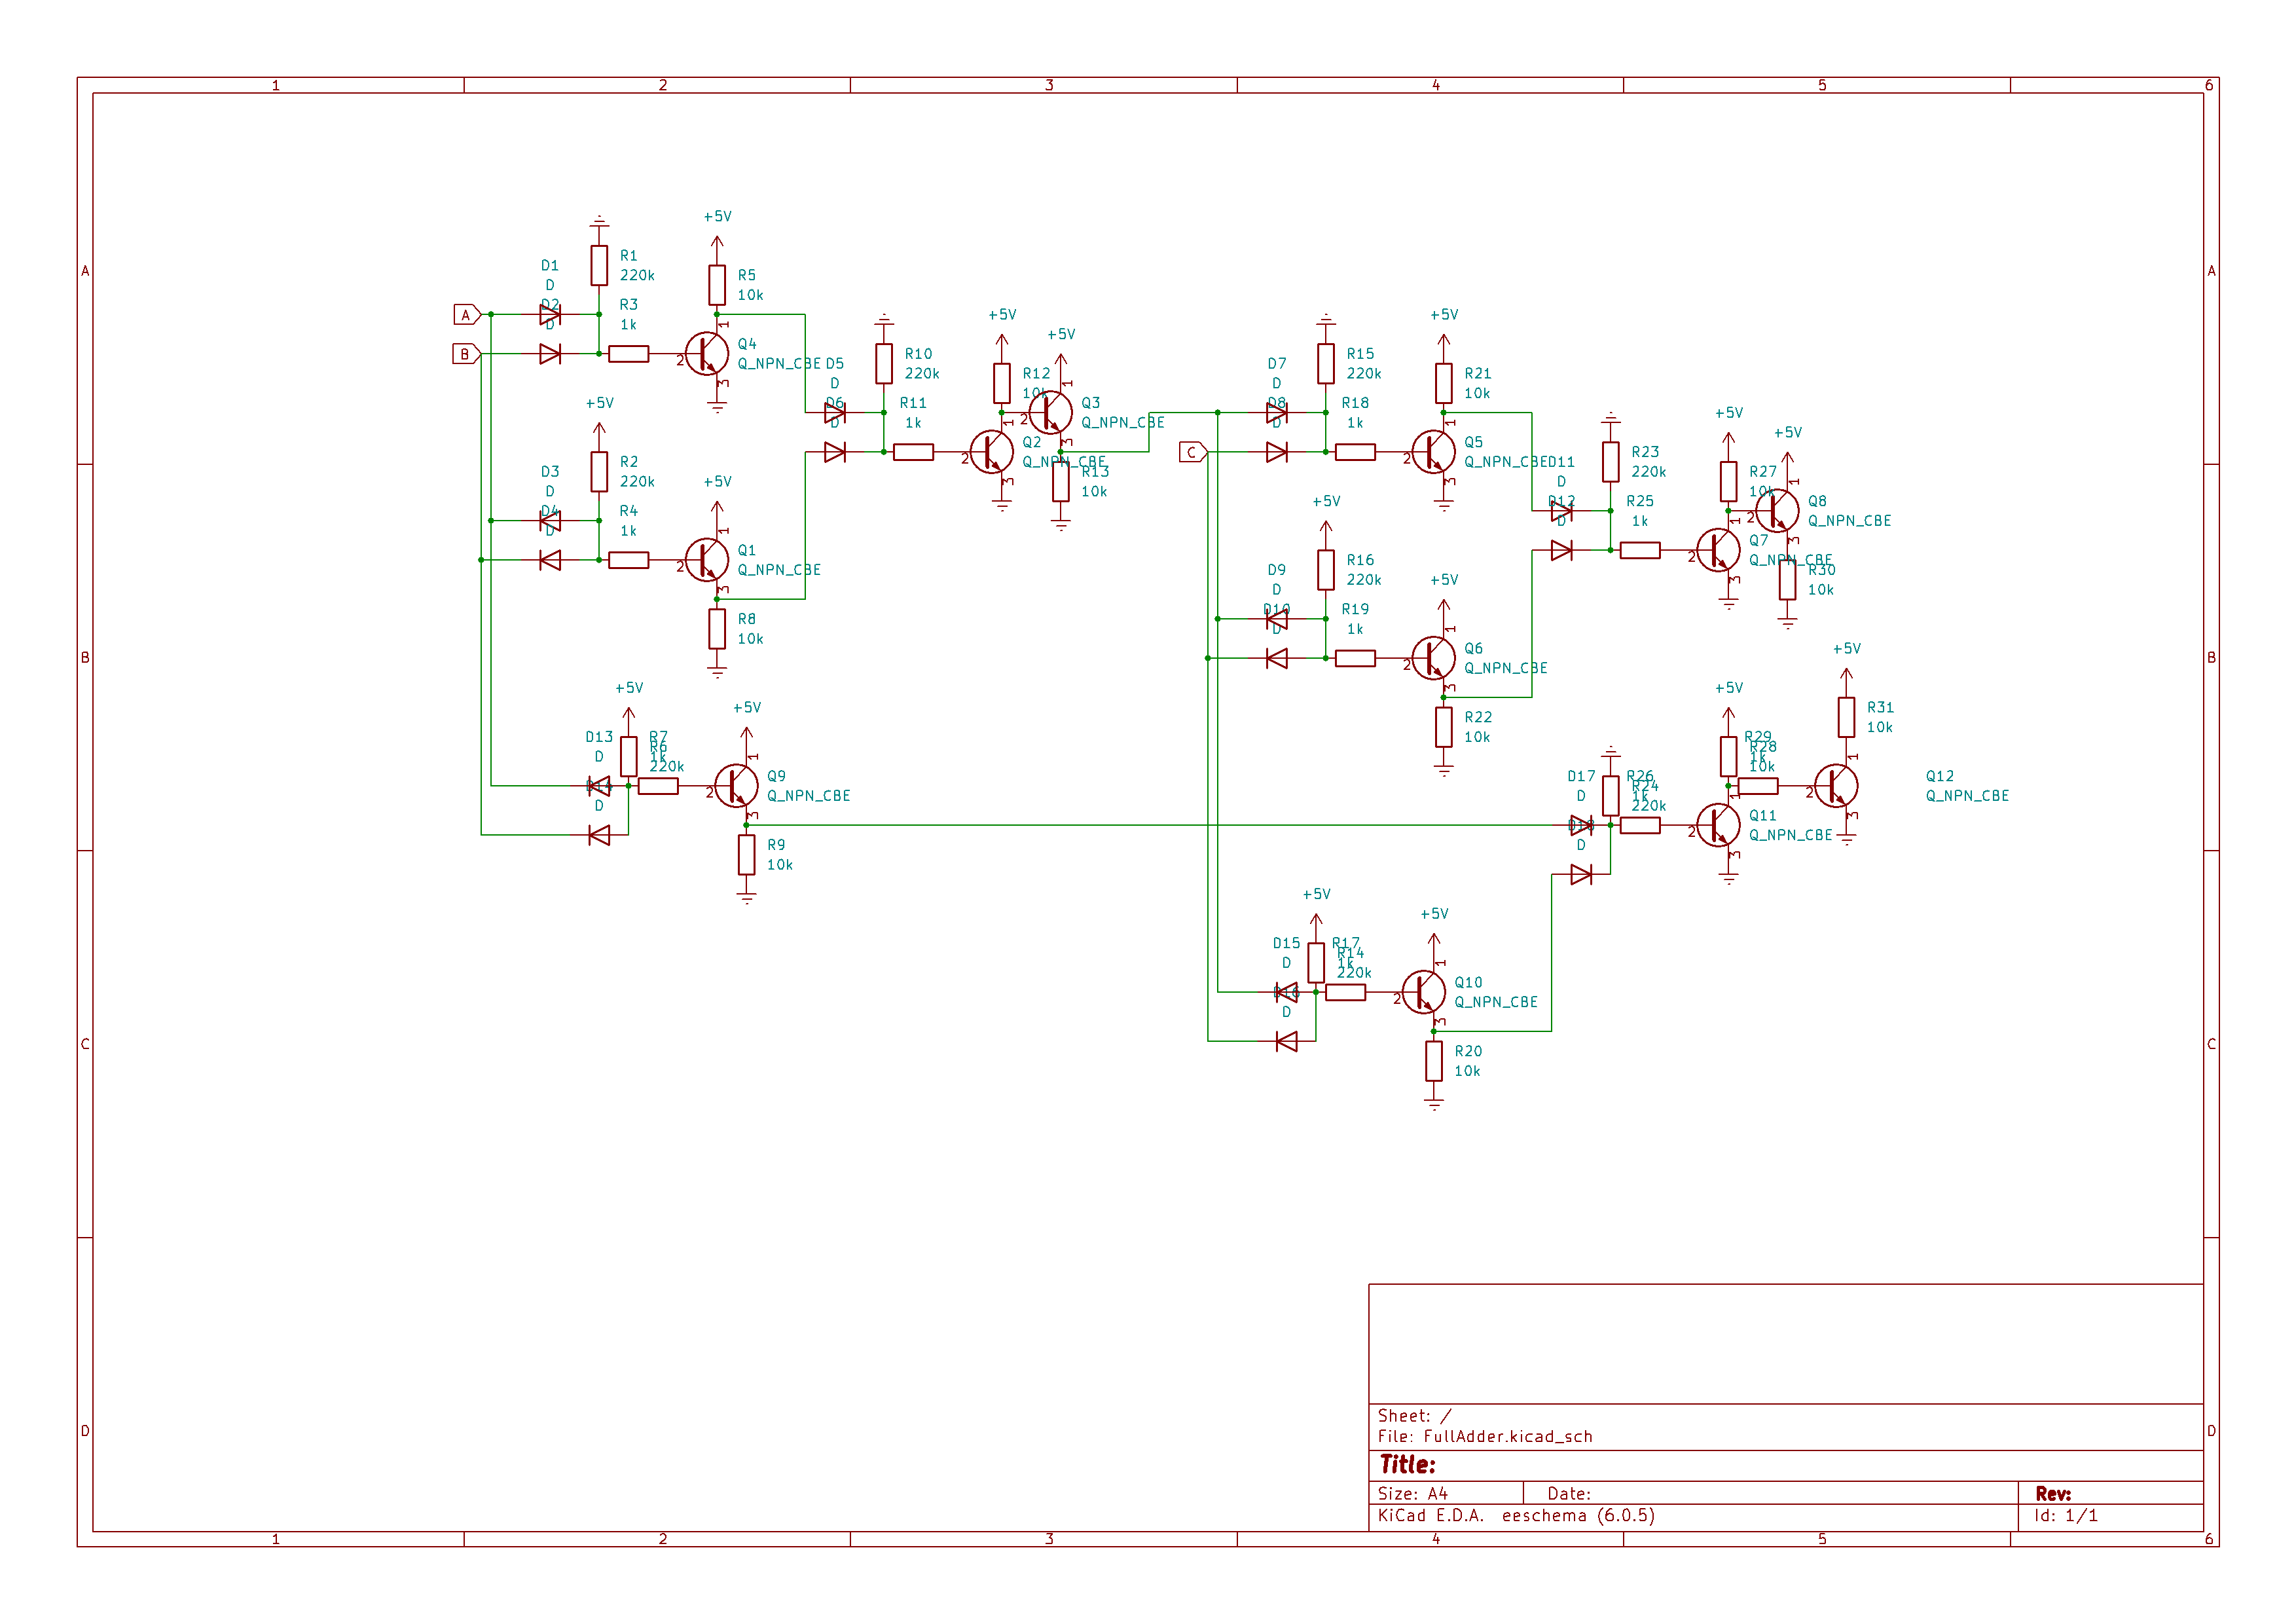Screen dimensions: 2296x1624
Task: Click the 'Rev:' field
Action: point(2053,1493)
